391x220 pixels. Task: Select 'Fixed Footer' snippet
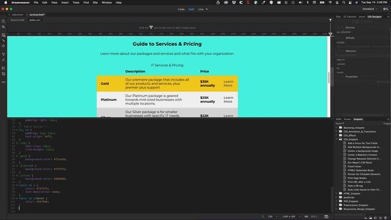[x=354, y=166]
